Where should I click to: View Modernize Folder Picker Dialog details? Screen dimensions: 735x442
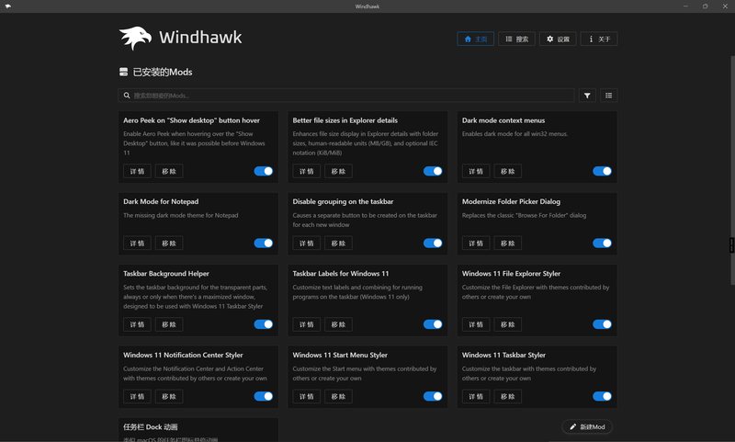tap(476, 244)
